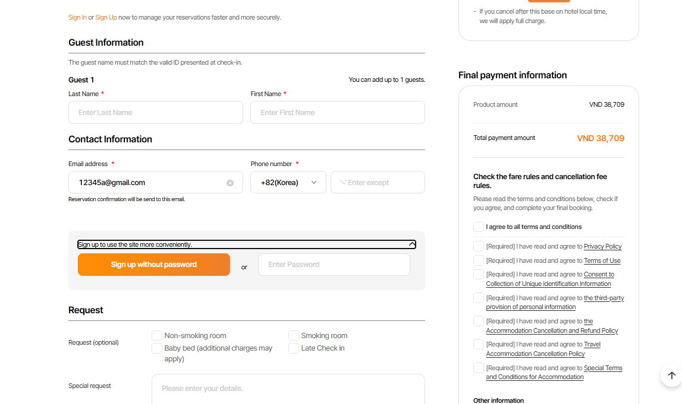
Task: Open the Privacy Policy link
Action: [602, 246]
